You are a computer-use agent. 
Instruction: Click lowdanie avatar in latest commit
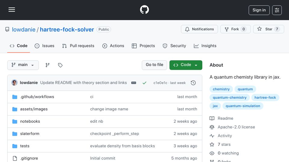pyautogui.click(x=14, y=83)
